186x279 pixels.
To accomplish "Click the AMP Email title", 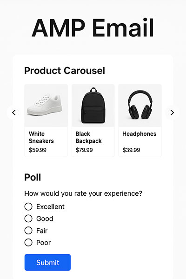I will [x=93, y=27].
